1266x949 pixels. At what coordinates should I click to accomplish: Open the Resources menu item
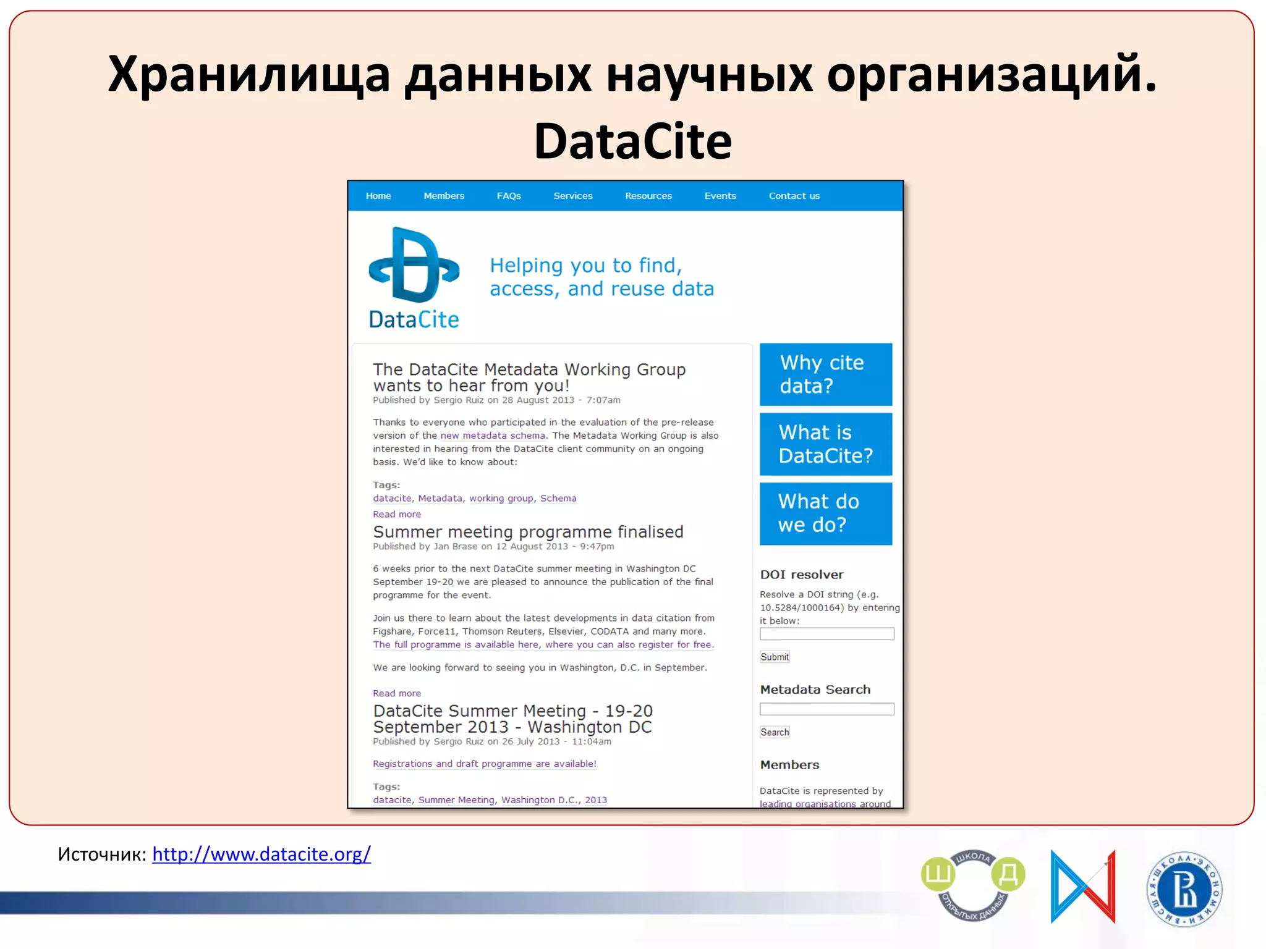coord(648,196)
